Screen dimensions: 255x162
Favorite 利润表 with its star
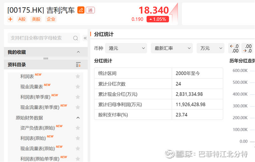pyautogui.click(x=78, y=76)
